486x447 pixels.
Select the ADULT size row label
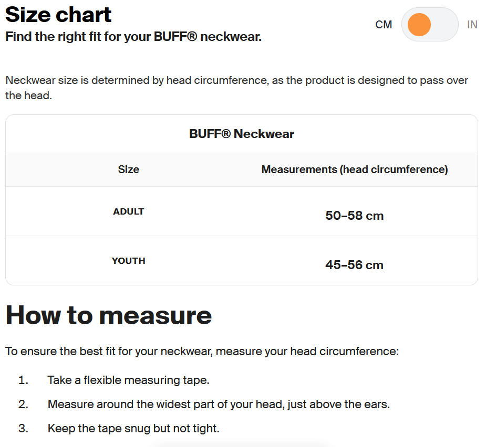coord(129,211)
